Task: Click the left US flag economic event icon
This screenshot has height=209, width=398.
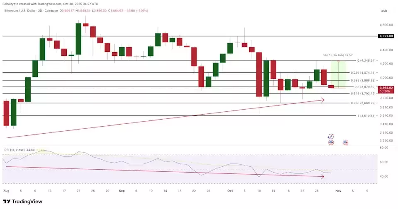Action: 331,142
